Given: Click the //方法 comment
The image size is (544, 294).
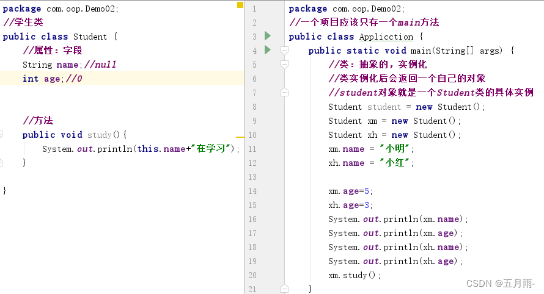Looking at the screenshot, I should click(x=38, y=121).
